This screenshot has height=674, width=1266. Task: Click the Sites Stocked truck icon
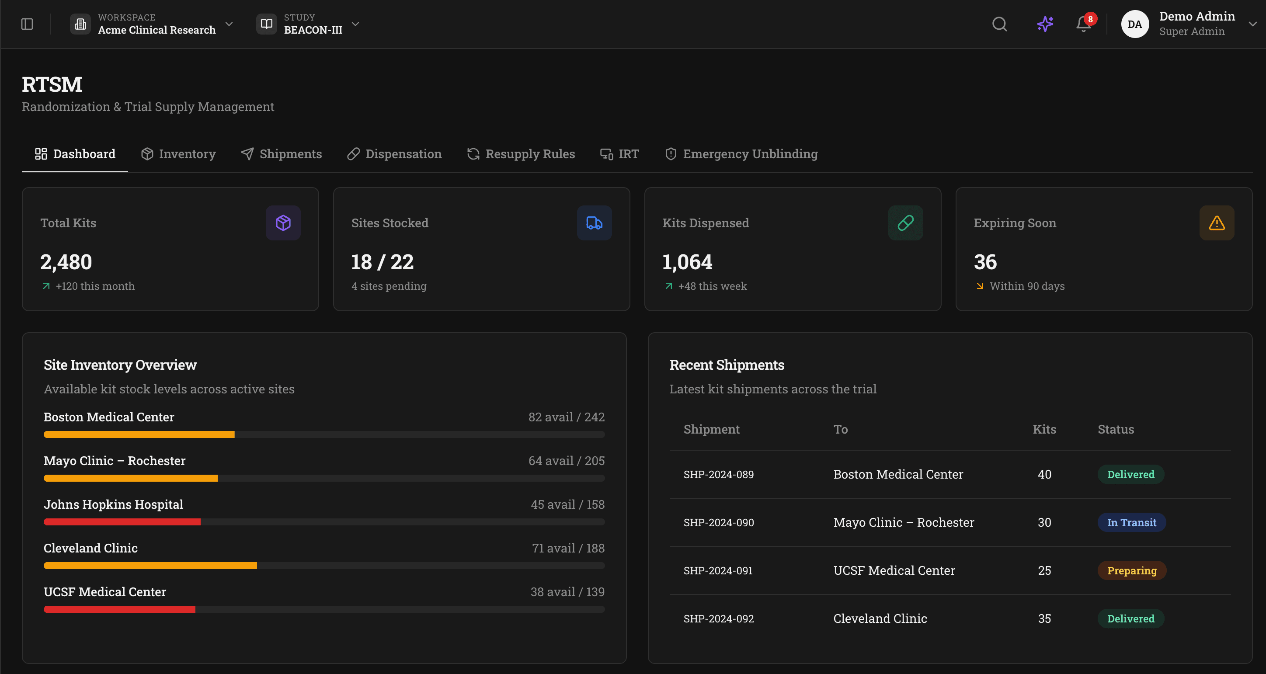point(594,223)
